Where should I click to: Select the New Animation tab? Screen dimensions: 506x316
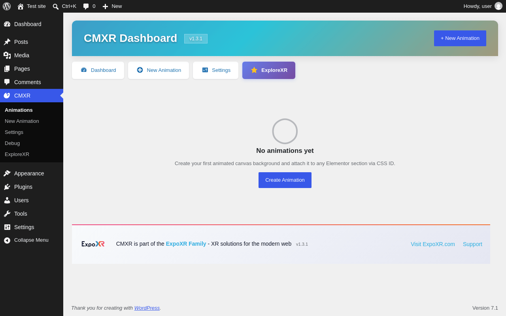coord(159,70)
